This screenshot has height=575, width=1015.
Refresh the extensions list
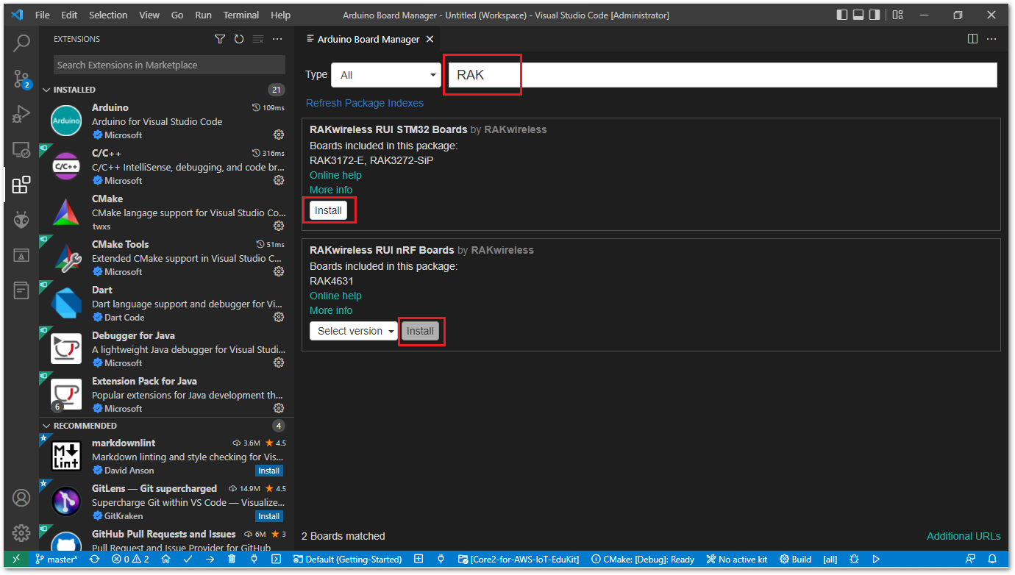pyautogui.click(x=239, y=39)
